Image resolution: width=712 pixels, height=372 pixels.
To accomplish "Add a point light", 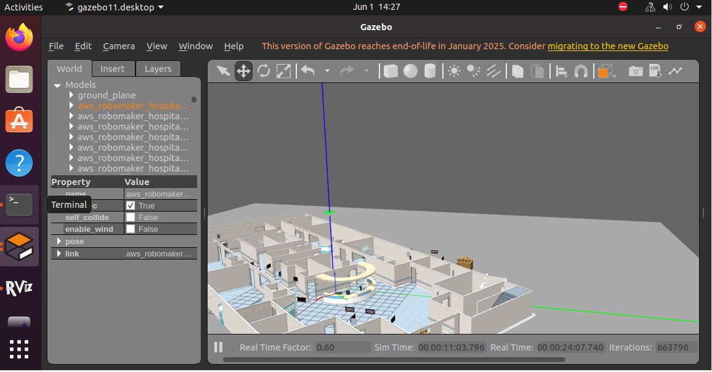I will point(454,71).
